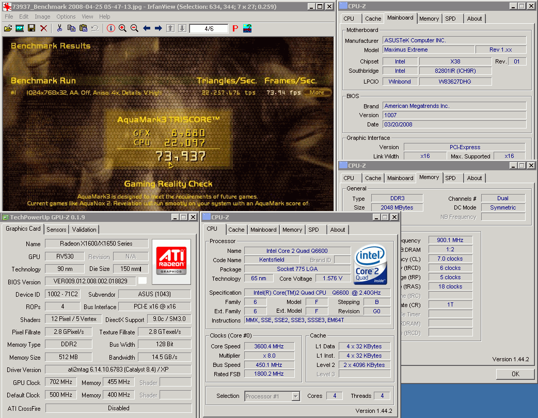Click the Paste clipboard icon

pyautogui.click(x=83, y=28)
